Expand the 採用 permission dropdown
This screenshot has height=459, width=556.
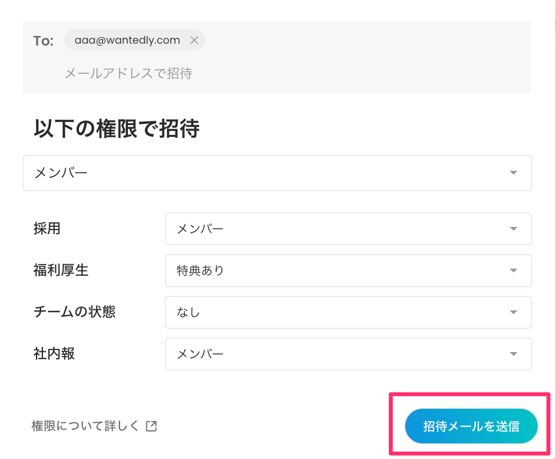click(339, 229)
